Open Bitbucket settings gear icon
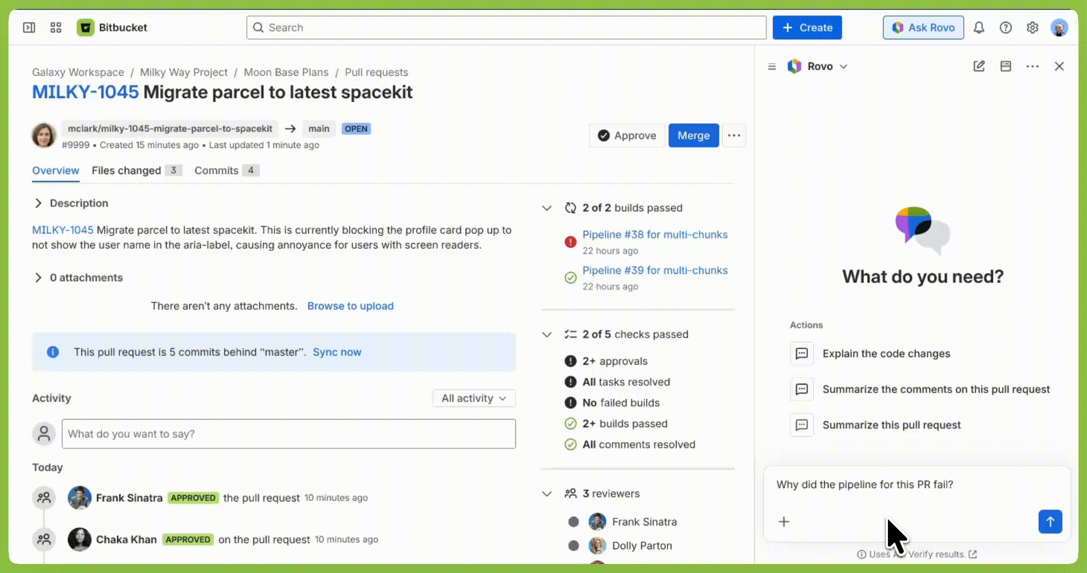Screen dimensions: 1087x573 tap(1032, 27)
